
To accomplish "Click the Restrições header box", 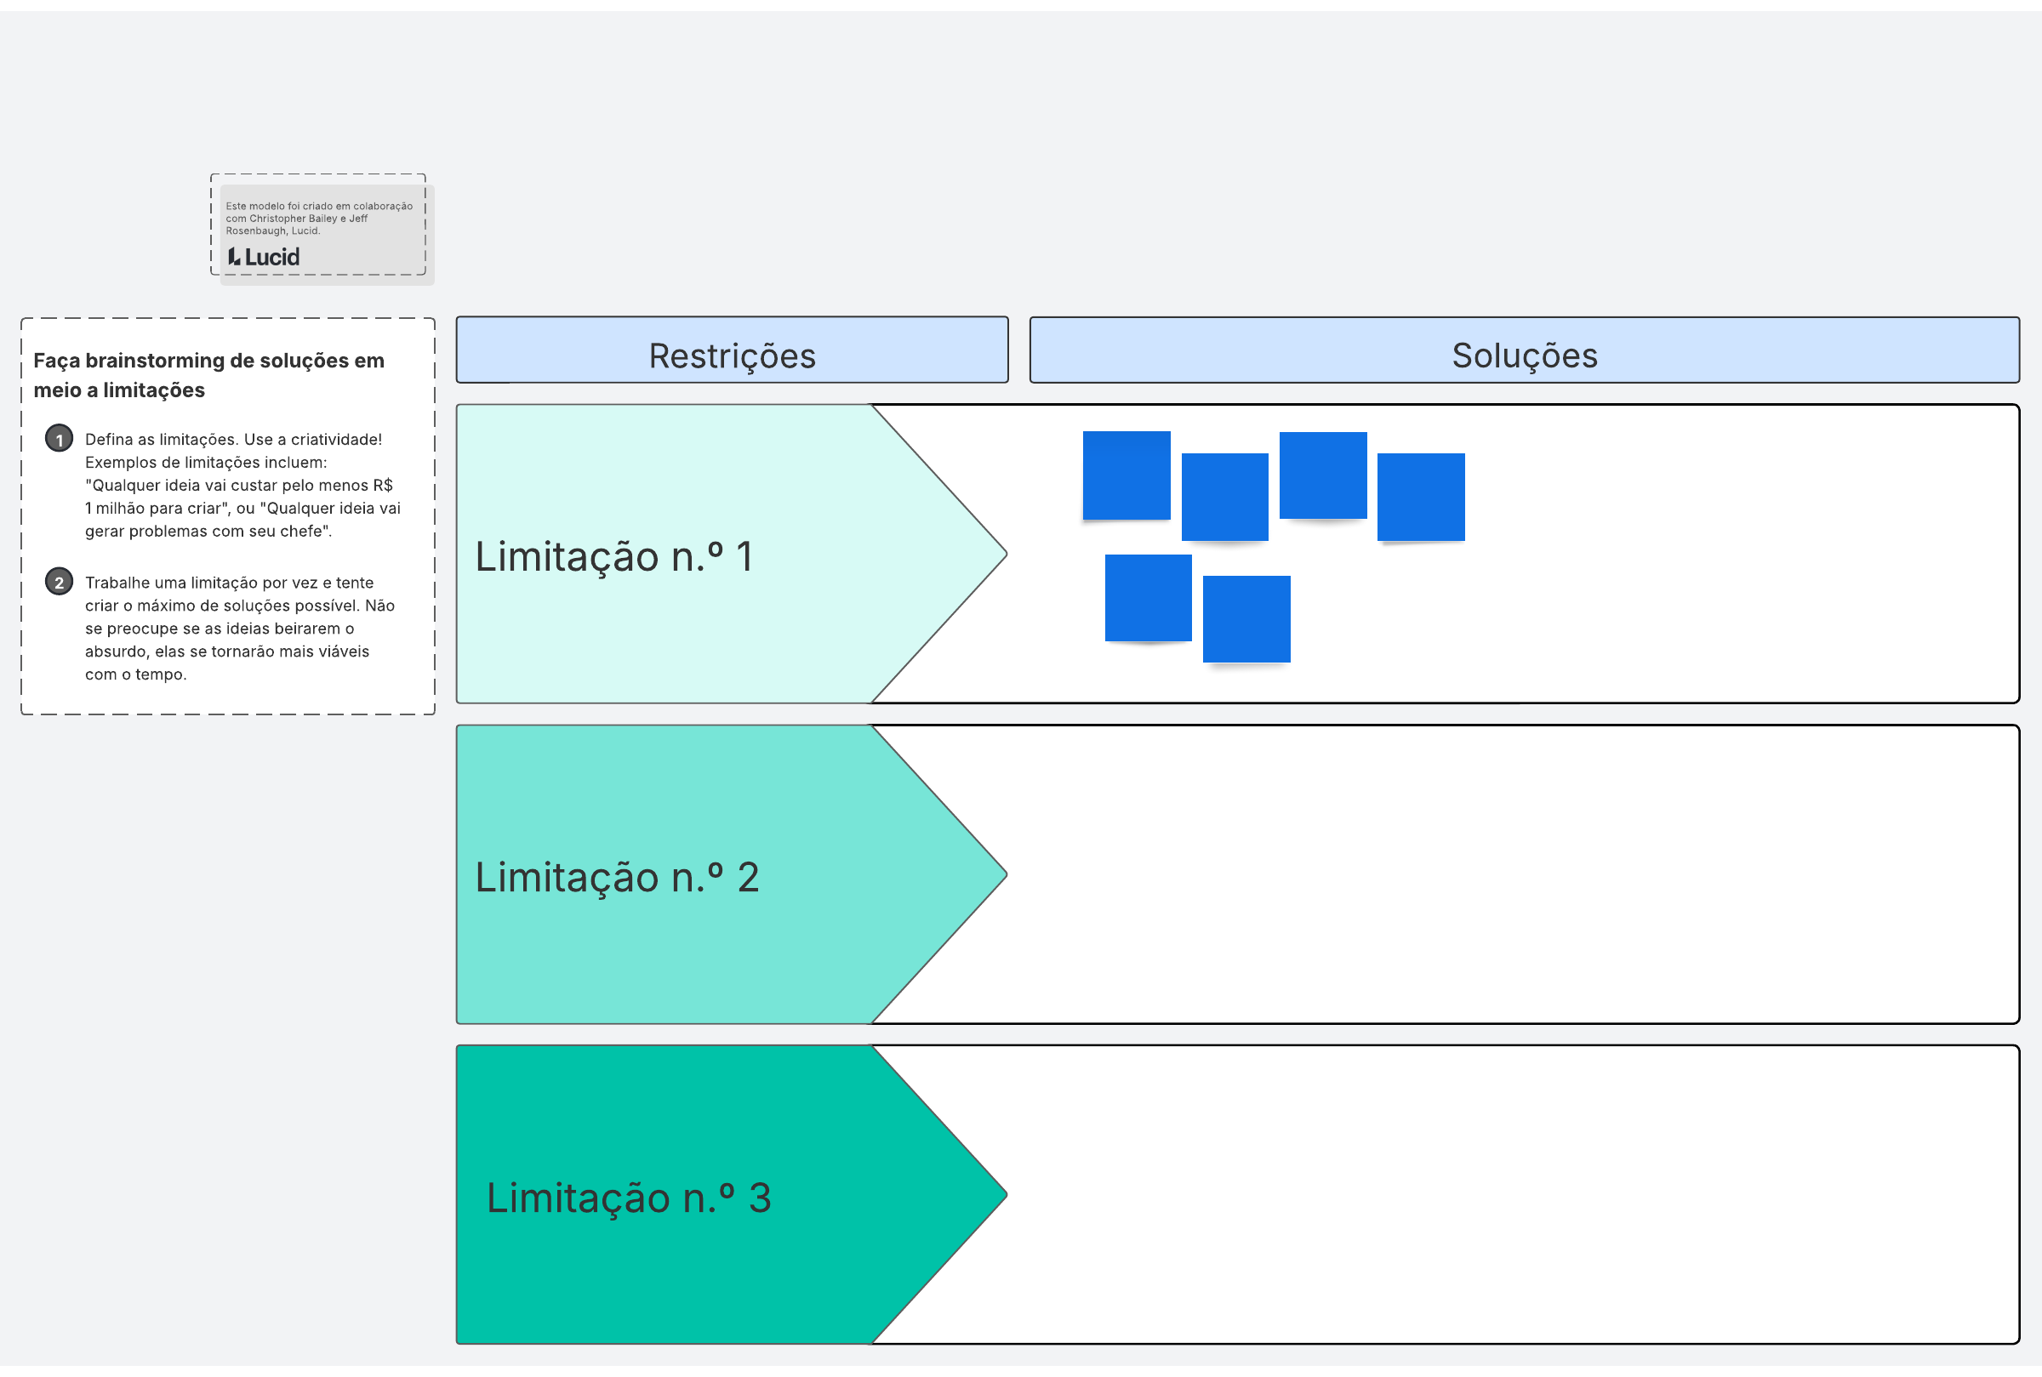I will (732, 350).
